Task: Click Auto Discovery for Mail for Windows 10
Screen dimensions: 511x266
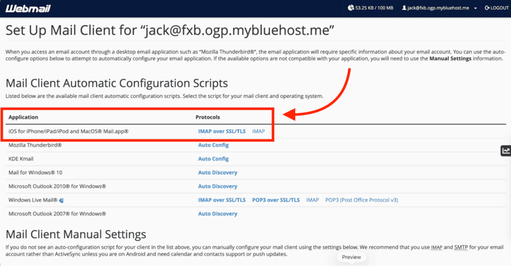Action: coord(218,172)
